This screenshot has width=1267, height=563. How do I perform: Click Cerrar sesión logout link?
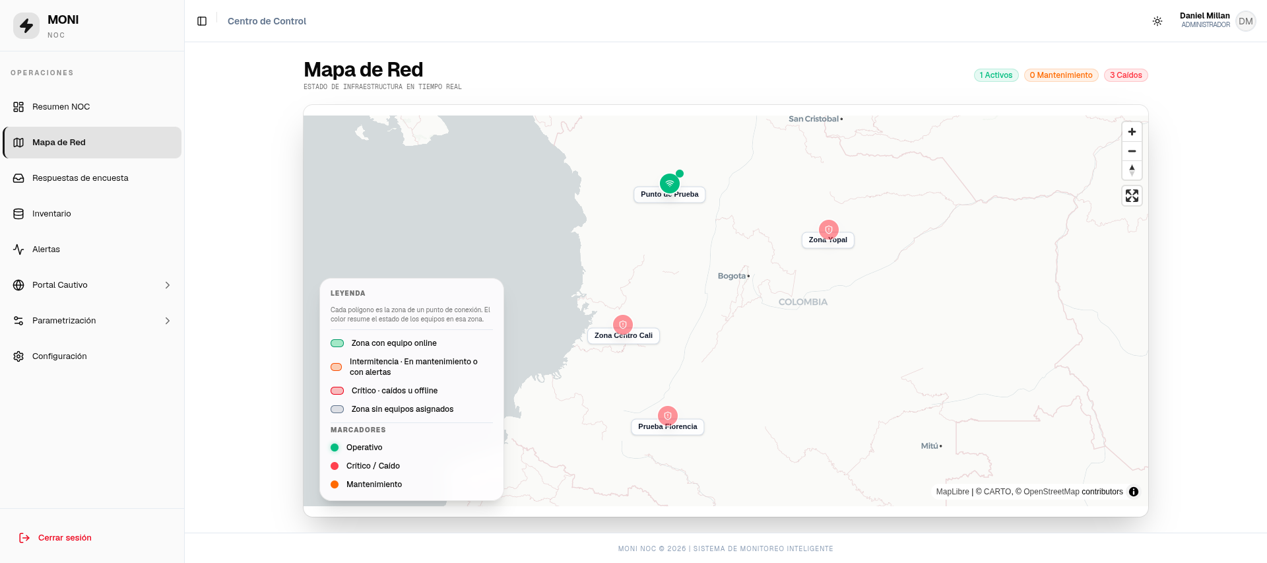pos(55,538)
